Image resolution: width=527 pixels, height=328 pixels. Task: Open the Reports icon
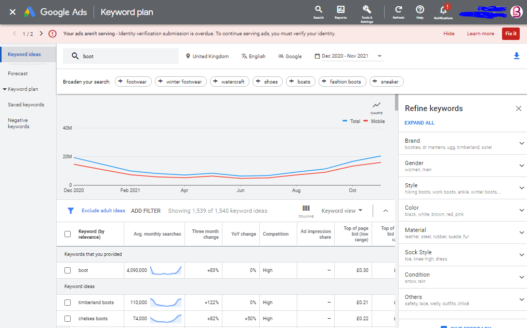[x=340, y=12]
